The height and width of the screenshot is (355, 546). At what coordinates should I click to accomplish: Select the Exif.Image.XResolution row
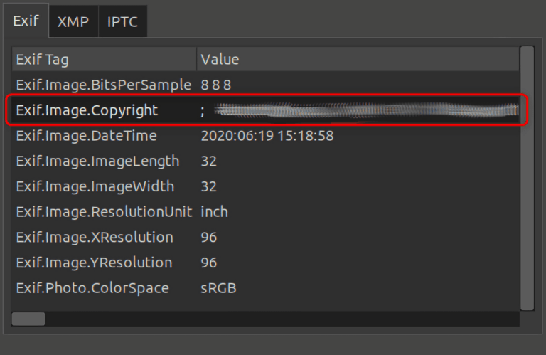[x=95, y=238]
